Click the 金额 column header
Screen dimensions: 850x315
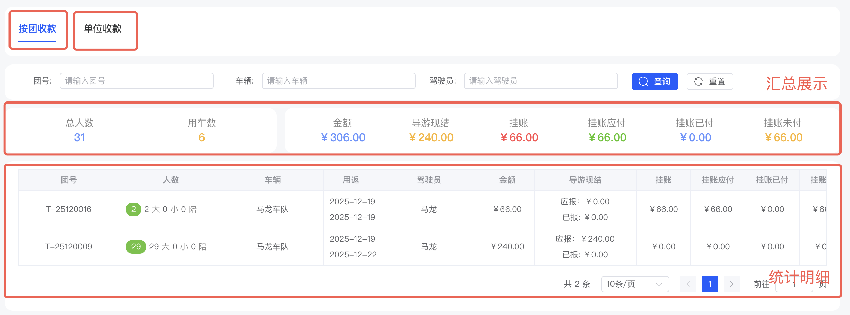coord(507,180)
